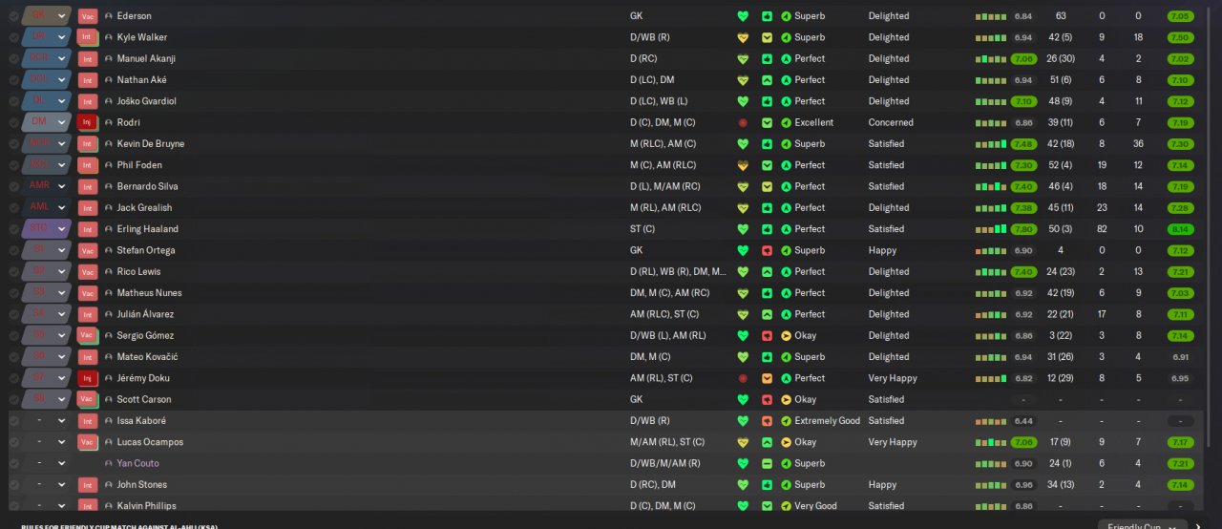The image size is (1222, 529).
Task: Click Issa Kaboré's 'Extremely Good' morale text
Action: coord(827,421)
